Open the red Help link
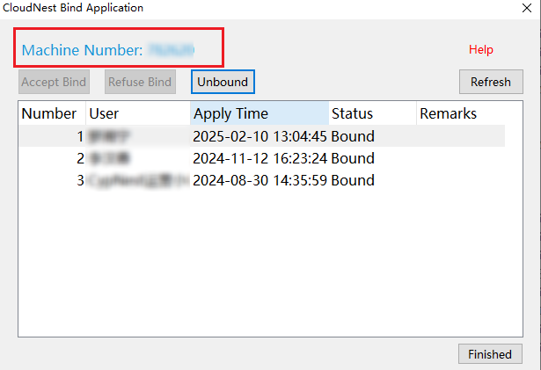 pos(480,49)
